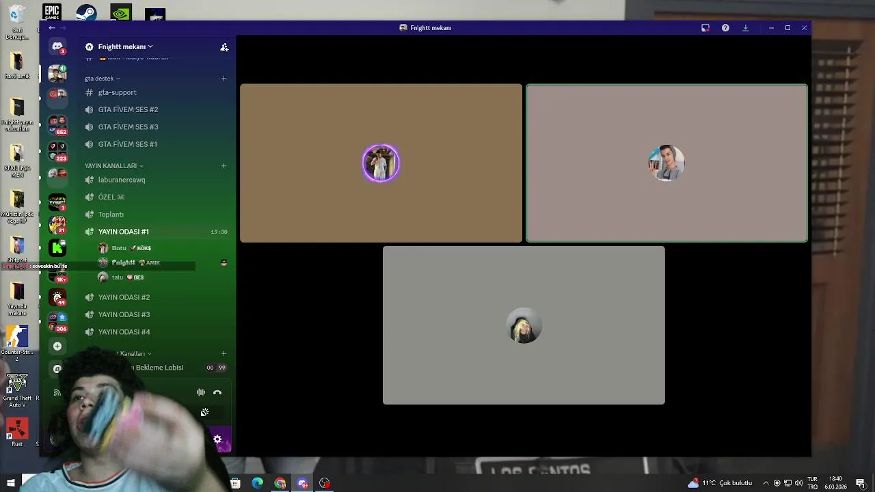Collapse the YAYIN KANALLARI category

[114, 166]
